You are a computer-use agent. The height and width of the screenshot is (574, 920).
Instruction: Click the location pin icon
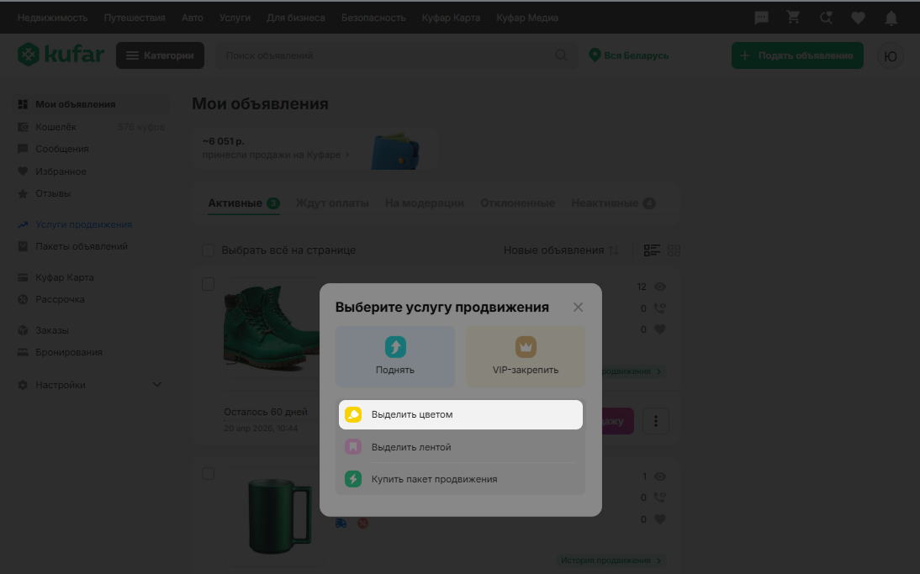(x=595, y=55)
